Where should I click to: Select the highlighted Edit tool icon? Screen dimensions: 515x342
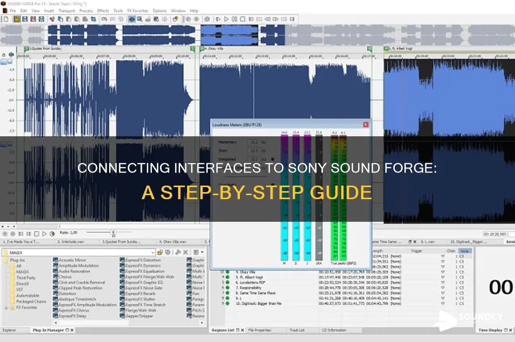[132, 19]
